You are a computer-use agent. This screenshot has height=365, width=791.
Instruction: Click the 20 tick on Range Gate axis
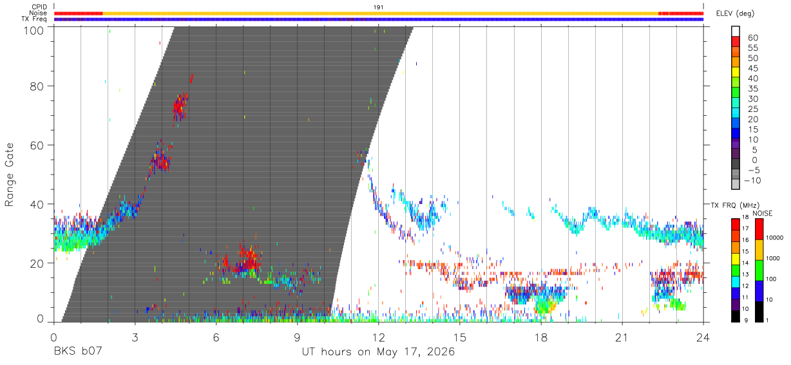point(37,263)
